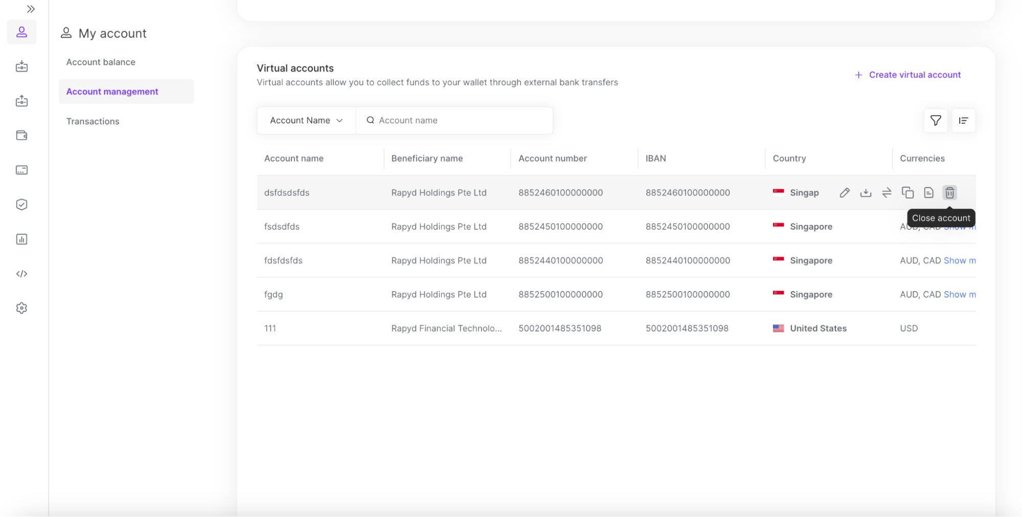Switch to the Transactions tab
The height and width of the screenshot is (517, 1022).
tap(93, 121)
